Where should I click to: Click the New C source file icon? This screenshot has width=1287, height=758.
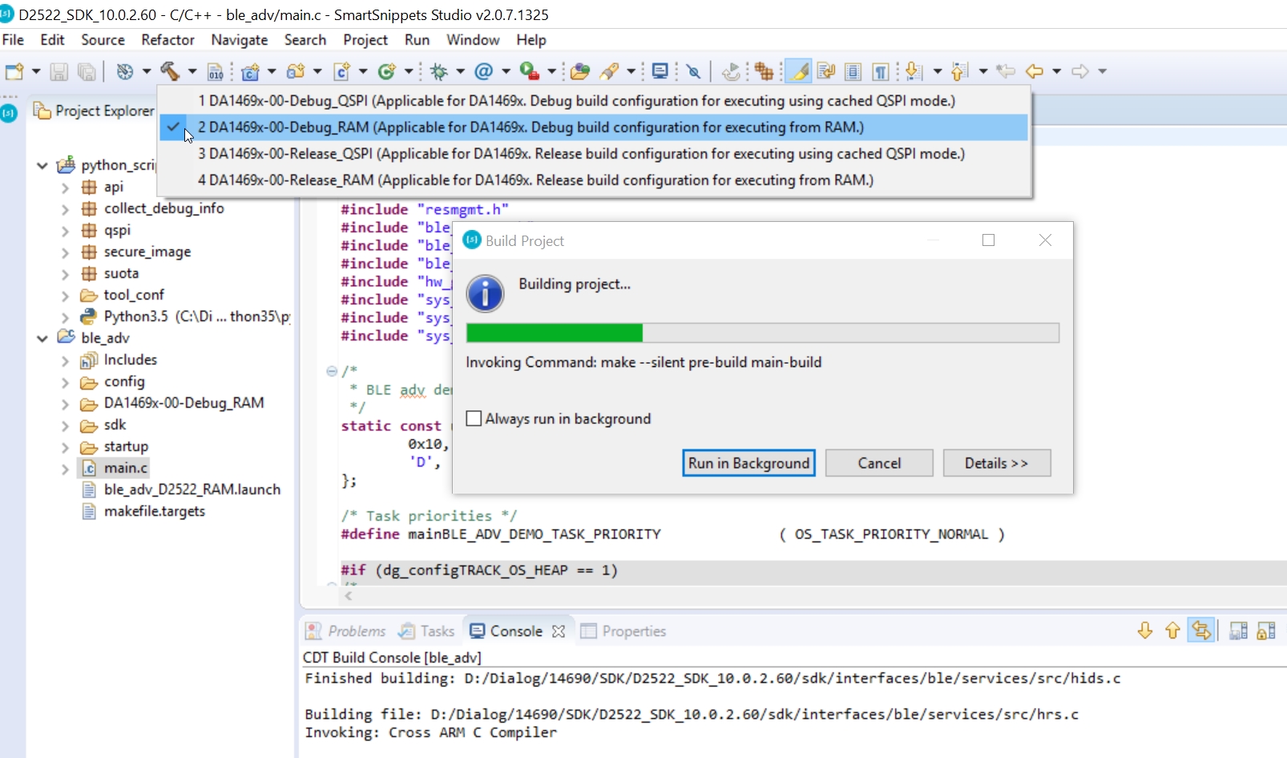341,71
